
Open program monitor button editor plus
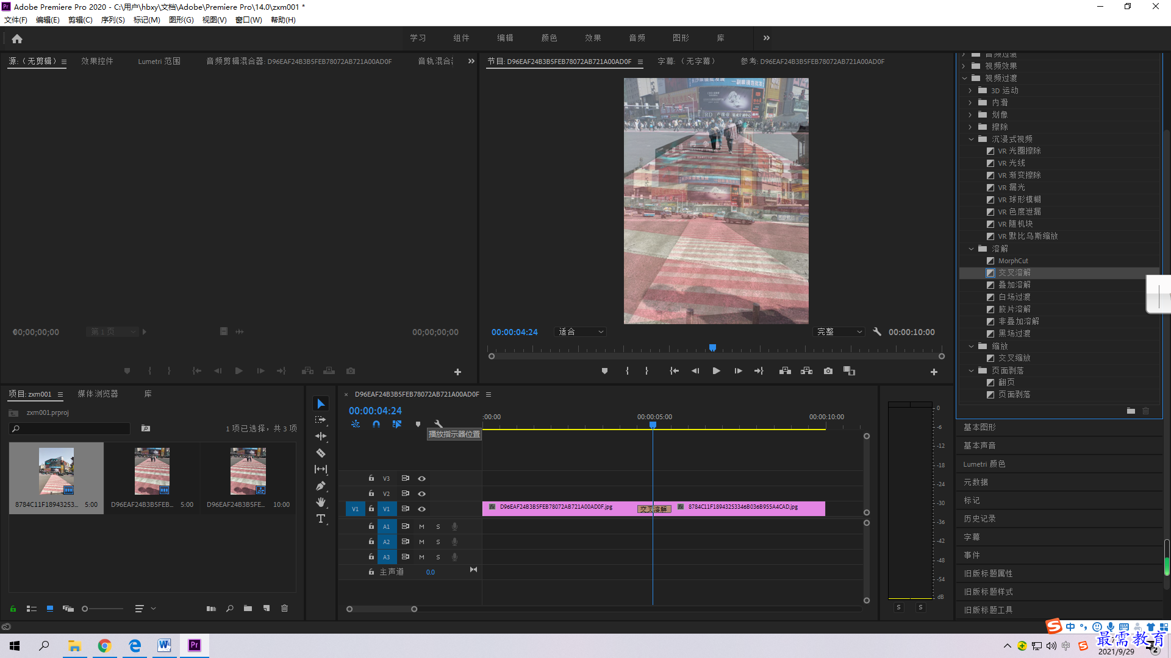934,372
